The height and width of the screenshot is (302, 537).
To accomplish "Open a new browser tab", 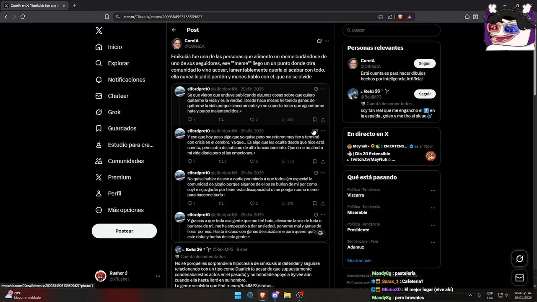I will point(74,5).
